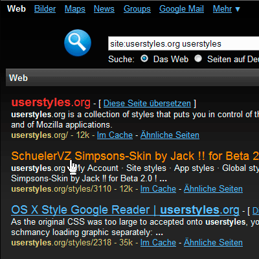Open 'Ähnliche Seiten' for userstyles.org/styles/2318

[213, 243]
